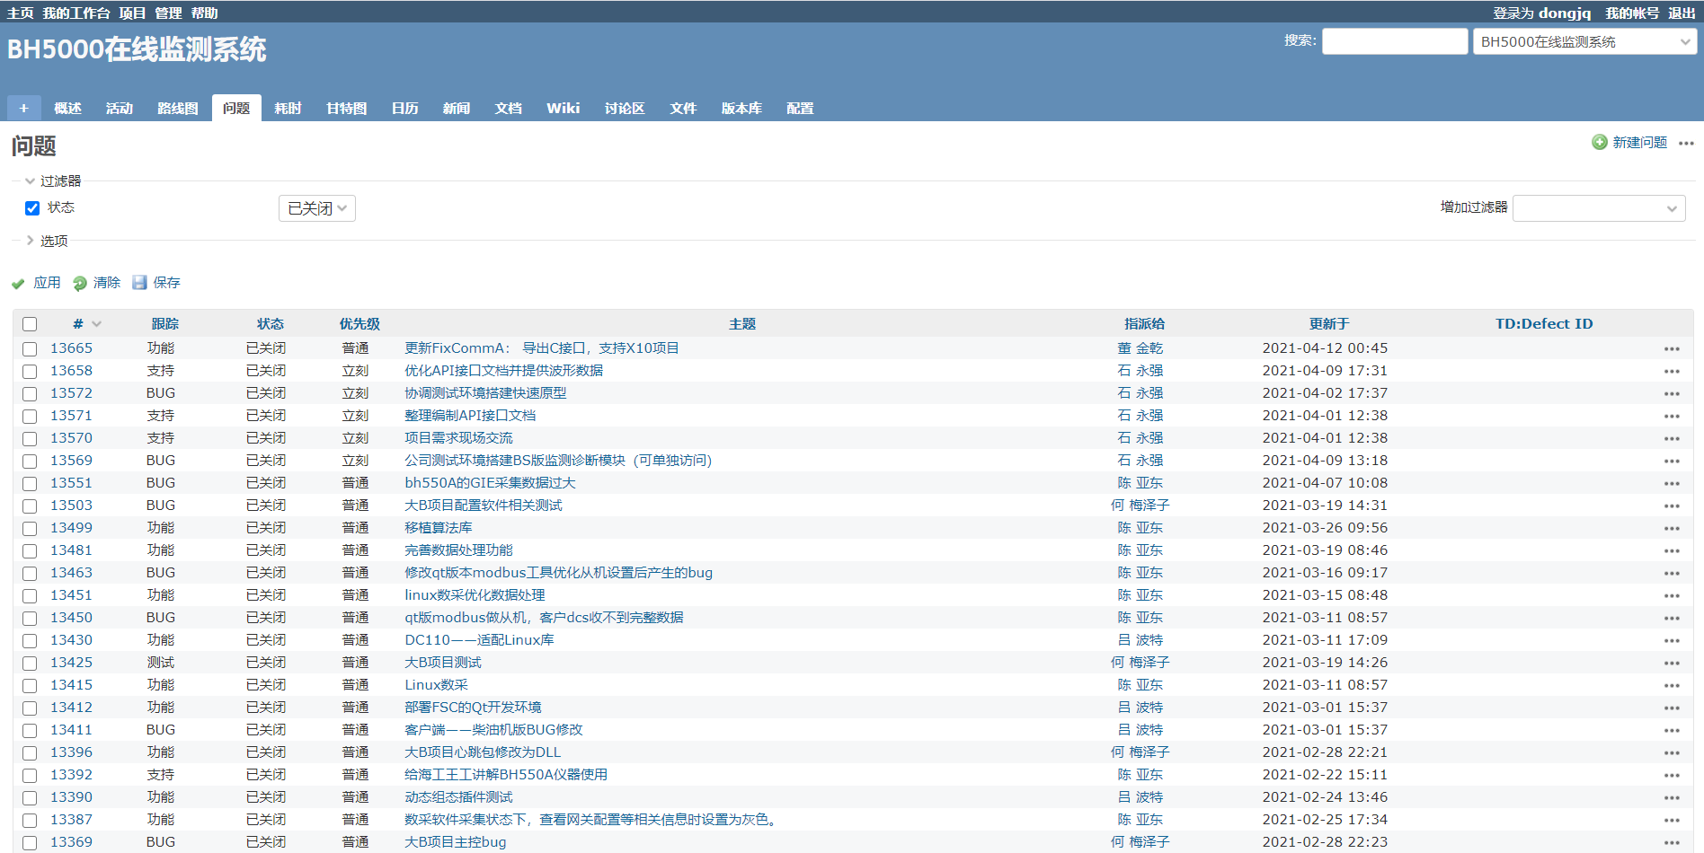
Task: Click the Save query floppy disk icon
Action: coord(139,283)
